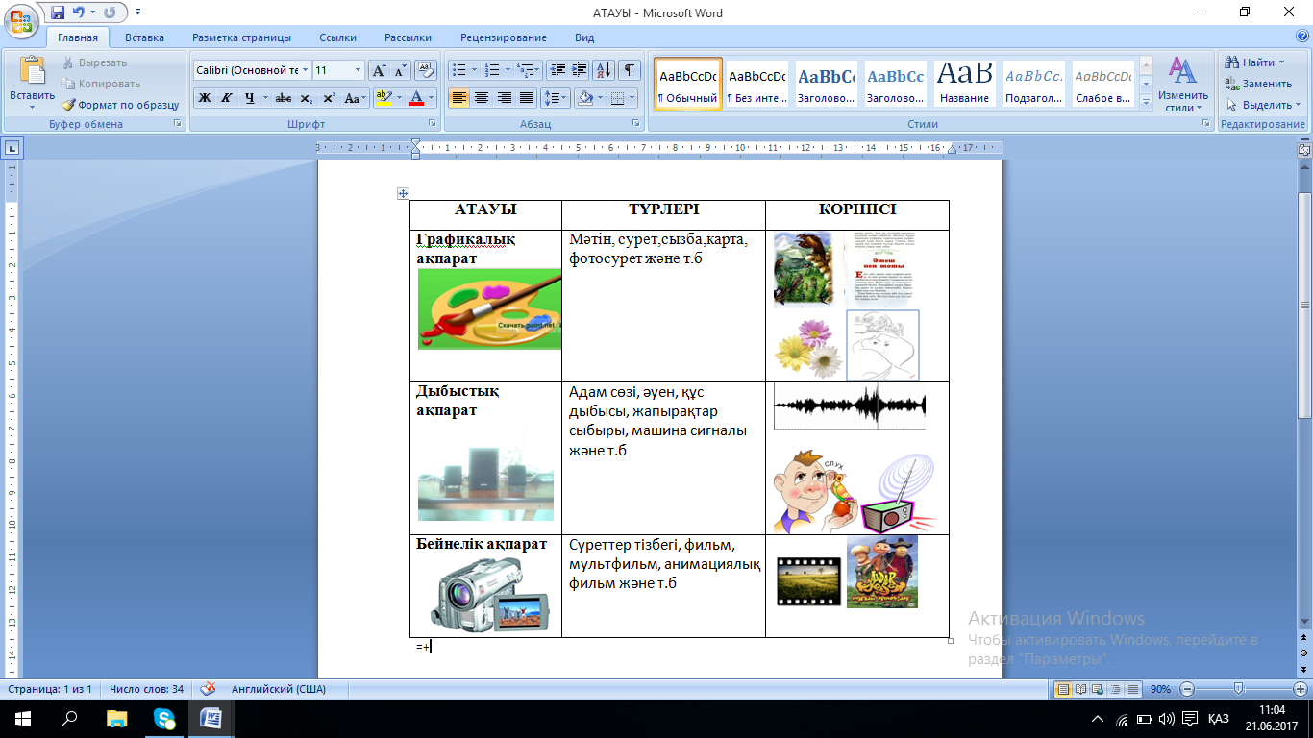This screenshot has height=738, width=1313.
Task: Click the table move handle
Action: tap(404, 194)
